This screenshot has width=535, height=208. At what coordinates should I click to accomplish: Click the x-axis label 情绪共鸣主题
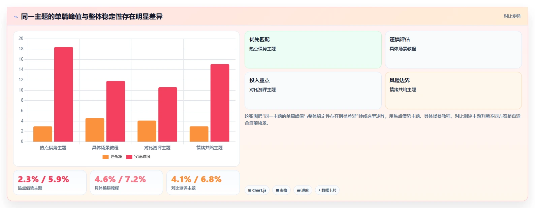210,148
